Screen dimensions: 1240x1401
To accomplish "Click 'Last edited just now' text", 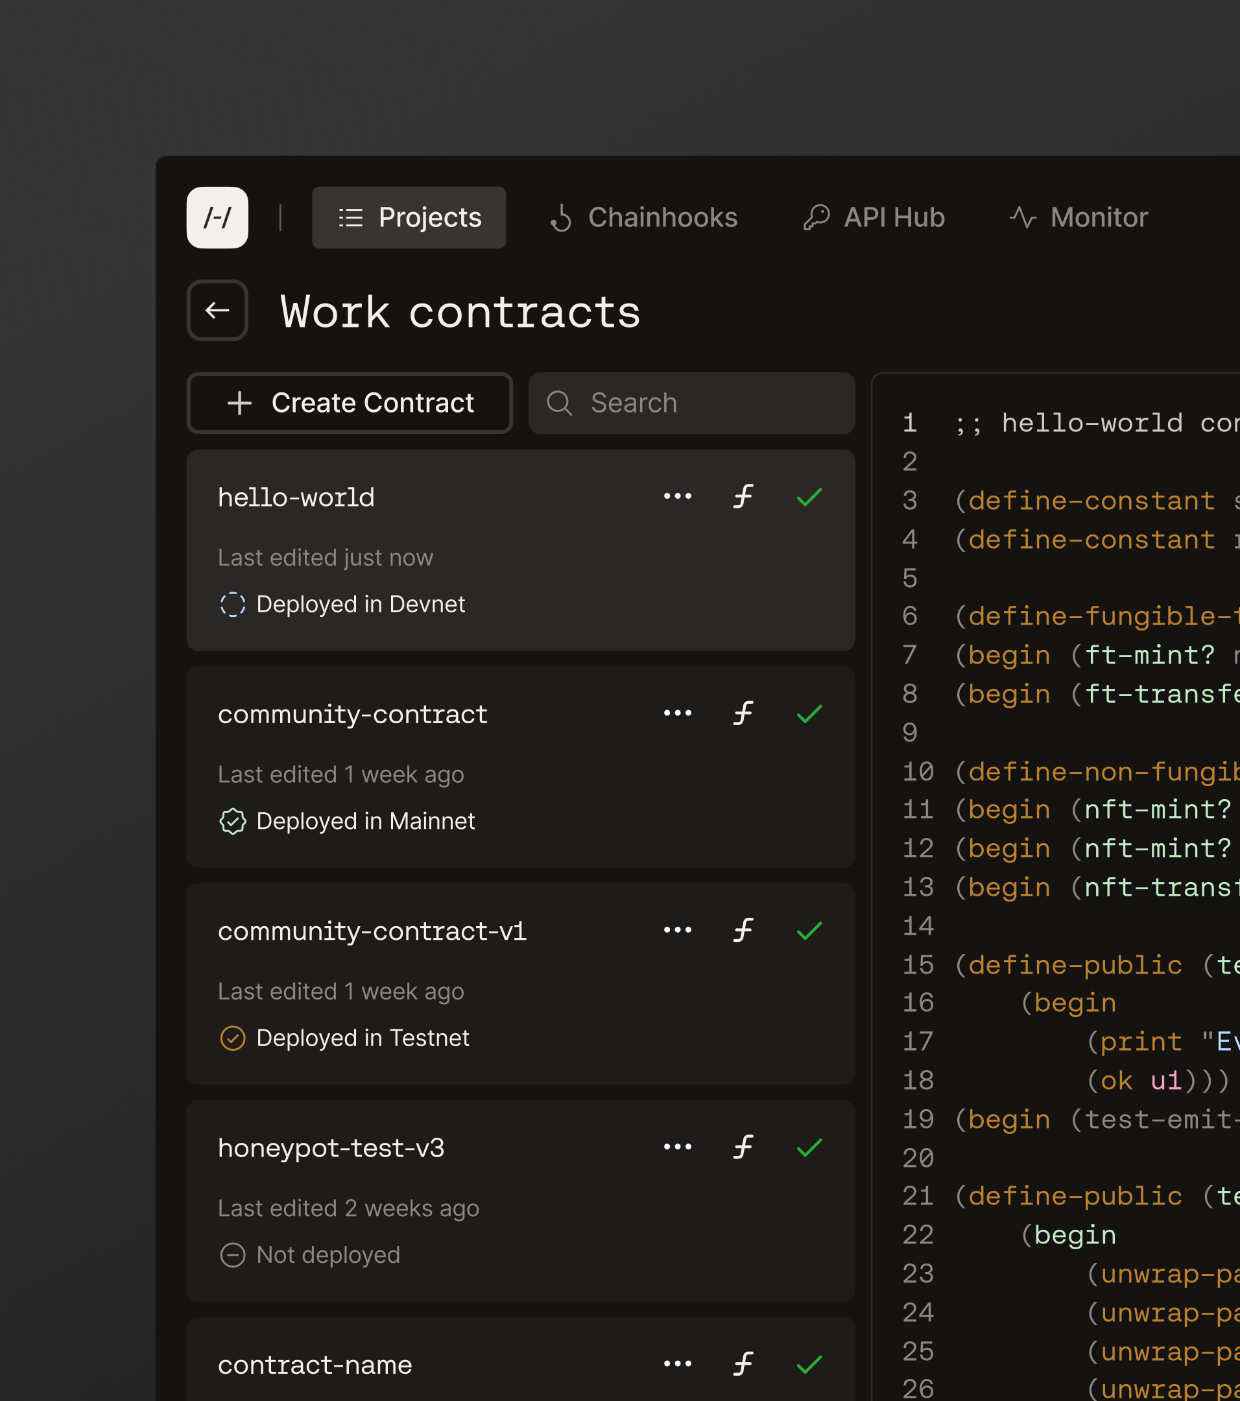I will [326, 558].
